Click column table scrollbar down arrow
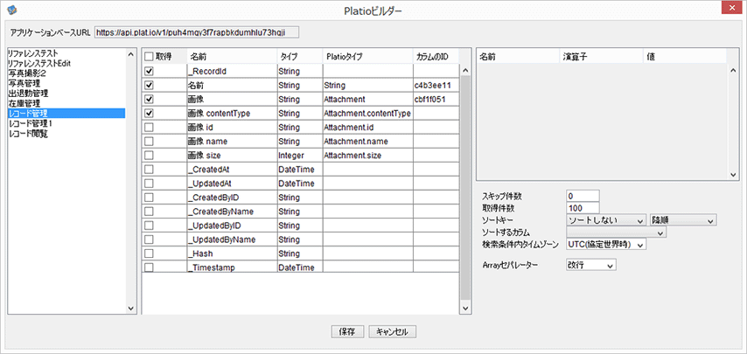Image resolution: width=747 pixels, height=354 pixels. [x=465, y=309]
